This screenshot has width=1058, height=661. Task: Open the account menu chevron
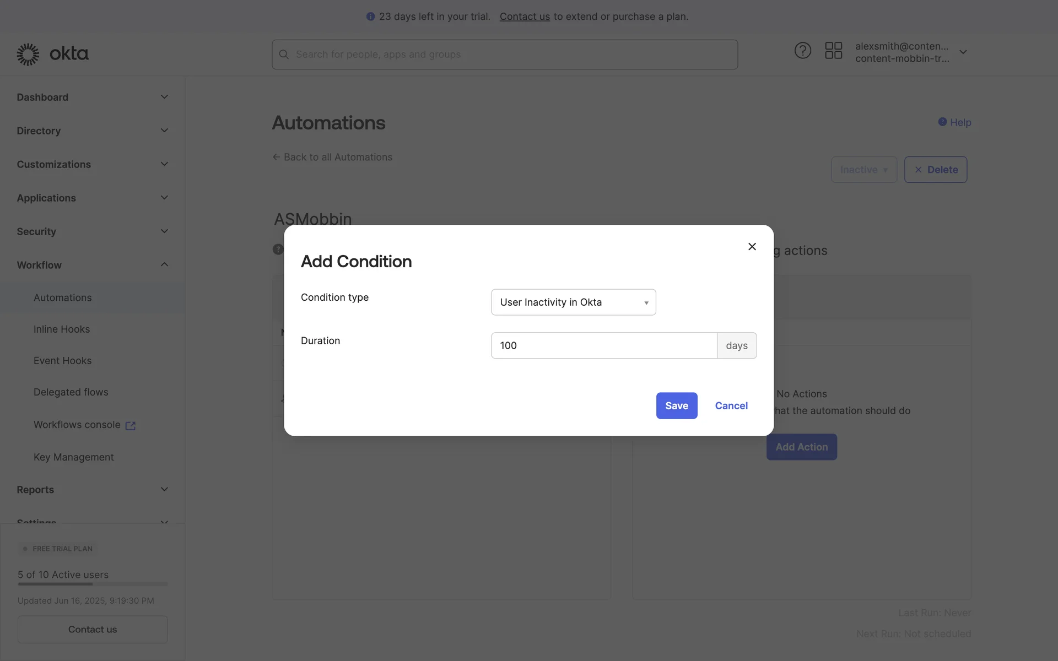coord(963,52)
